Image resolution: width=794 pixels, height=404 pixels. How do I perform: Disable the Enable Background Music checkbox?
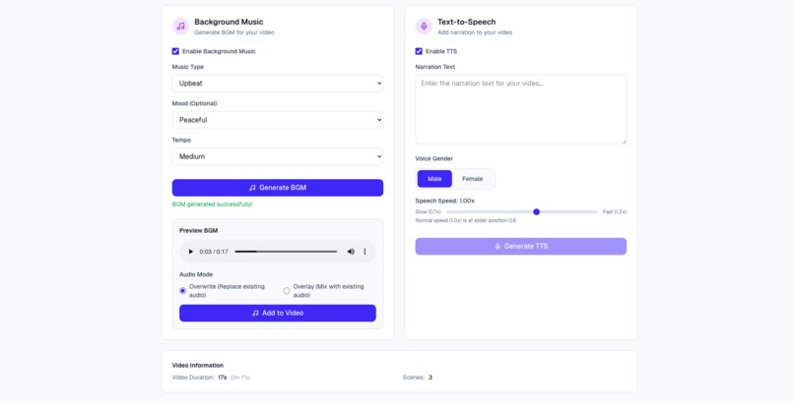175,51
